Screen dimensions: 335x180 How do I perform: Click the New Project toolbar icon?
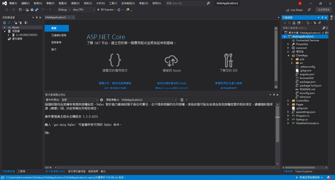click(x=20, y=9)
